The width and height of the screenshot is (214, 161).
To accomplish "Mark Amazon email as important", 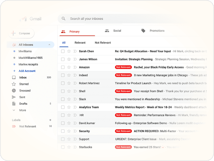I will pyautogui.click(x=75, y=67).
